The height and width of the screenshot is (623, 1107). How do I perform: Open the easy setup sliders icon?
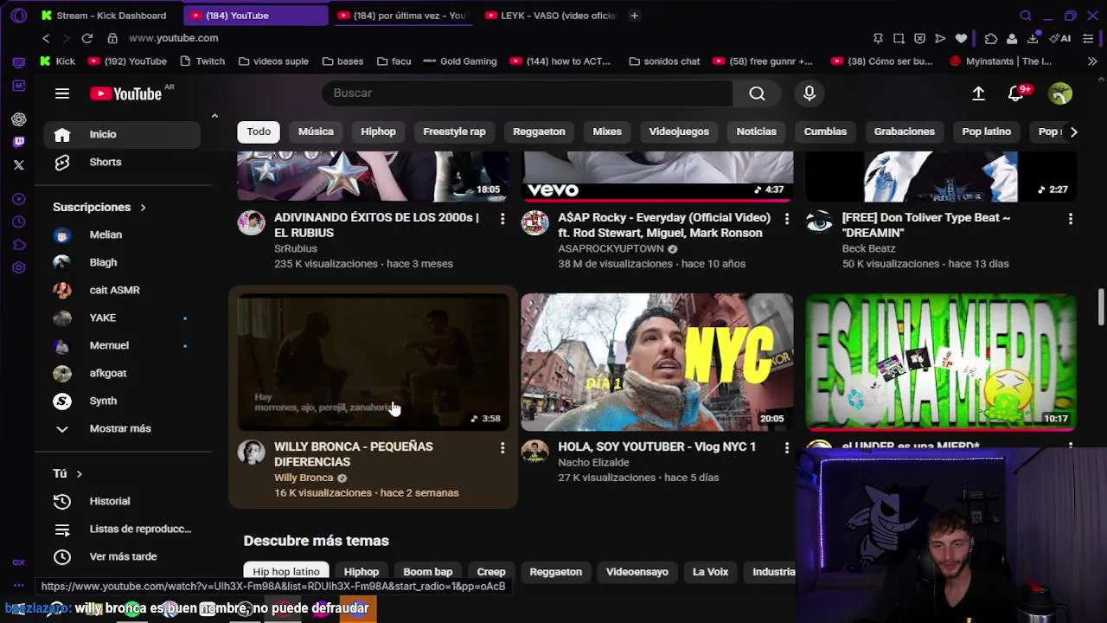point(1089,38)
